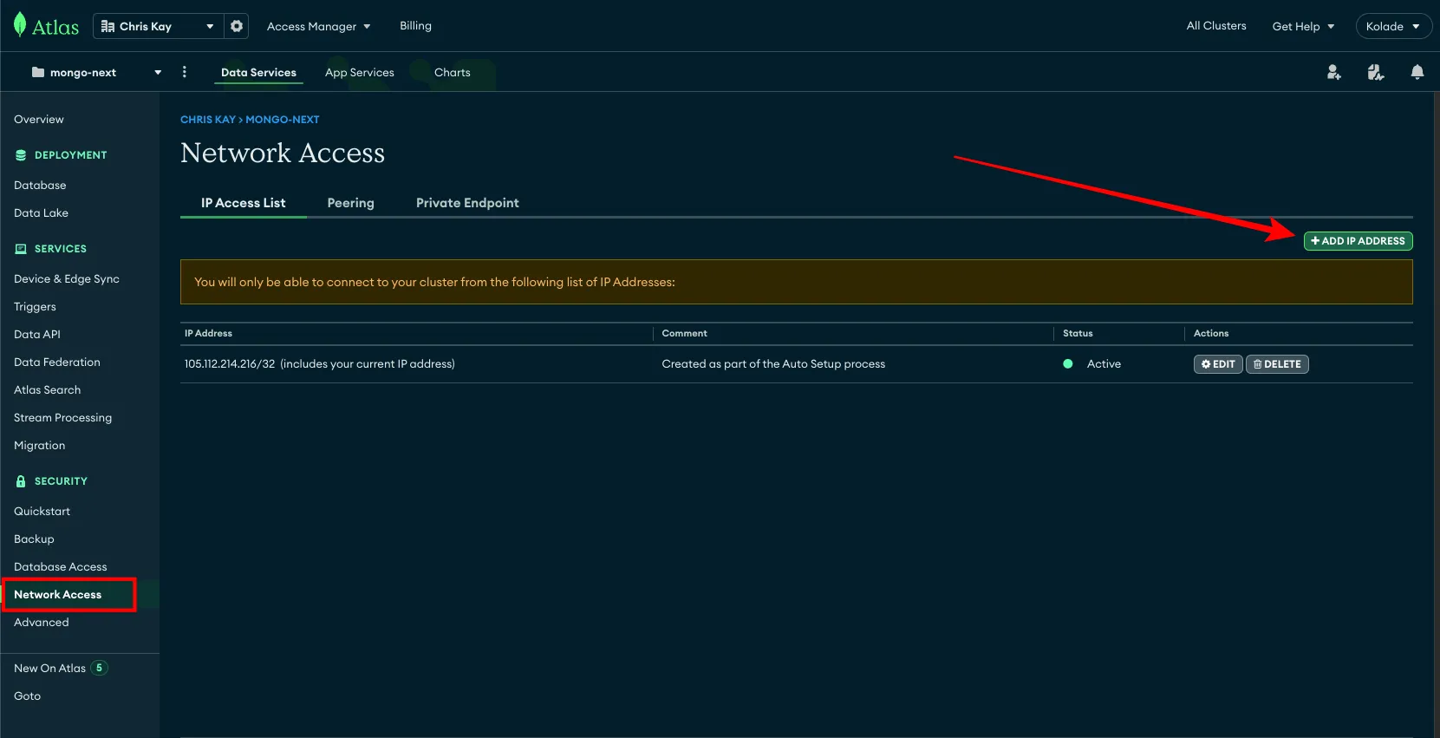Switch to App Services tab
1440x738 pixels.
(360, 72)
